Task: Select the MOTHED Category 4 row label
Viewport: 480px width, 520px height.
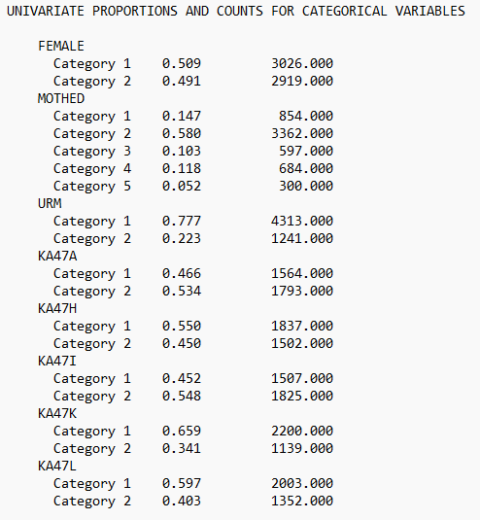Action: [x=92, y=169]
